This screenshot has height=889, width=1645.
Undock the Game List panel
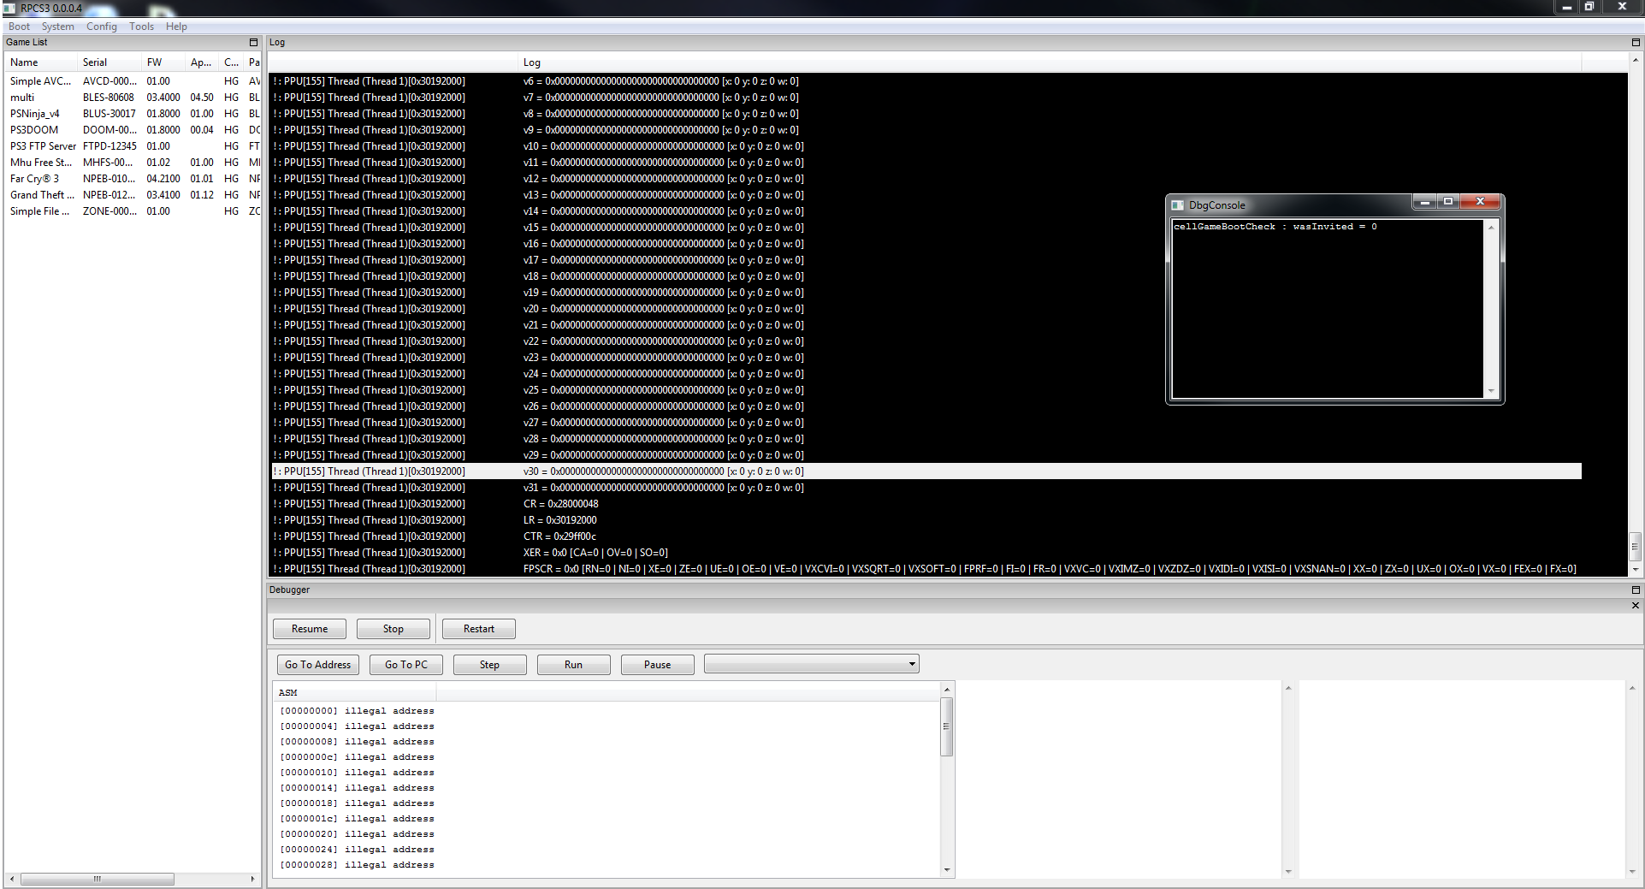(253, 42)
